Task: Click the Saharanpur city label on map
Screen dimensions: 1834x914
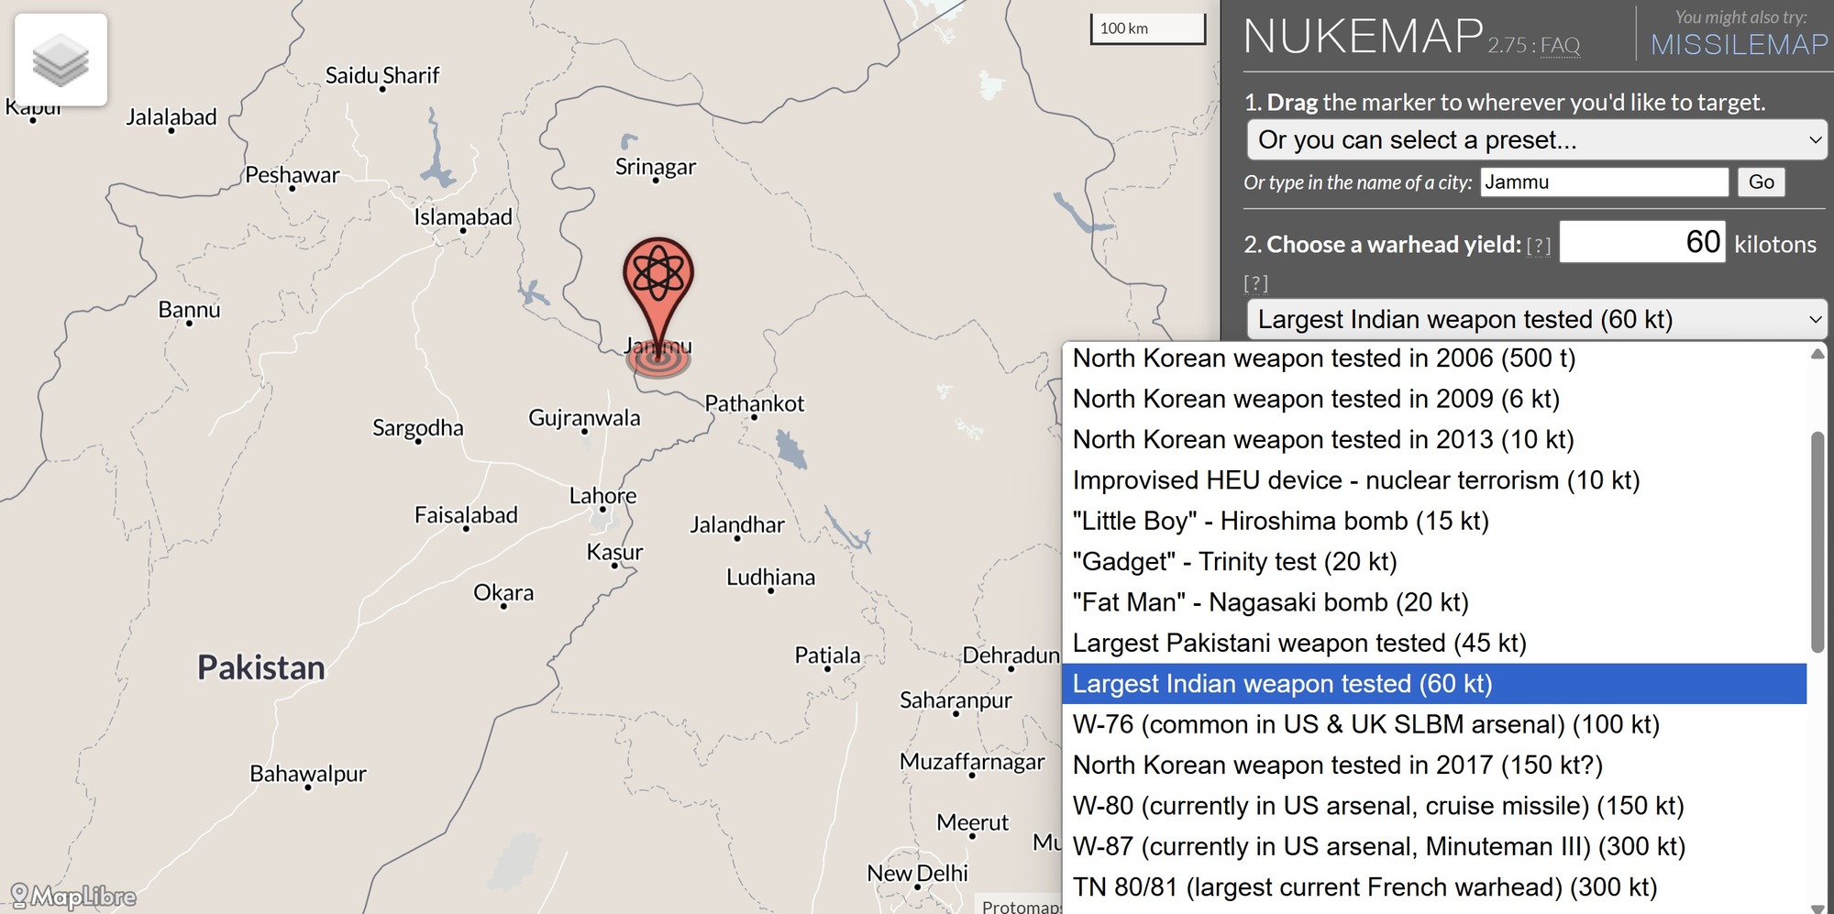Action: click(x=956, y=700)
